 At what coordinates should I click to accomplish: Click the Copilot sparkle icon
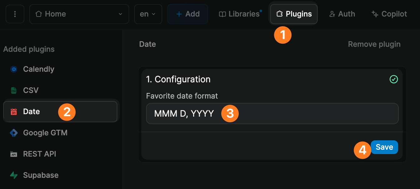pyautogui.click(x=375, y=14)
